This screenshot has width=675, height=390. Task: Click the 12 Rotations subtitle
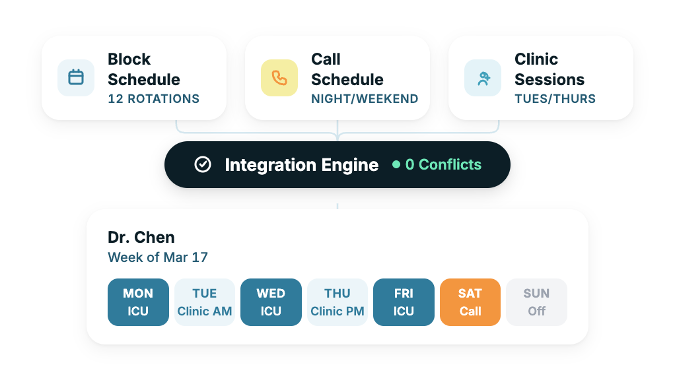pyautogui.click(x=153, y=99)
